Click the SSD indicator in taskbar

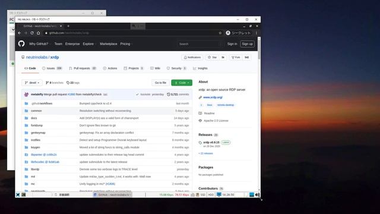pyautogui.click(x=203, y=194)
